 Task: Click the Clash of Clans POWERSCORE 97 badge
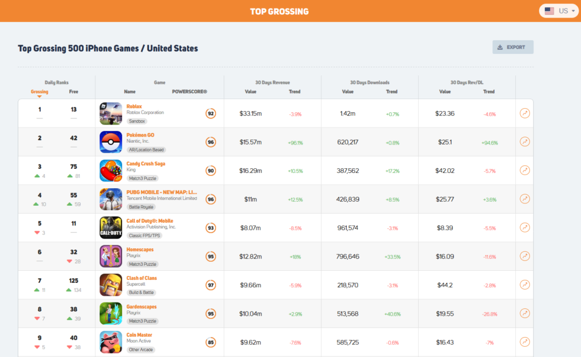click(211, 285)
